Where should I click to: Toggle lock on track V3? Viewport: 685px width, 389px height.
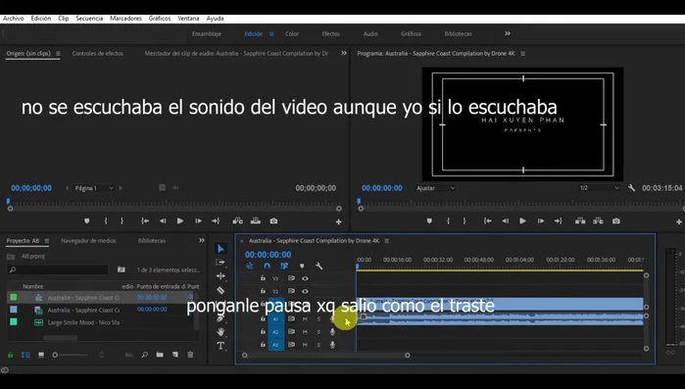263,278
